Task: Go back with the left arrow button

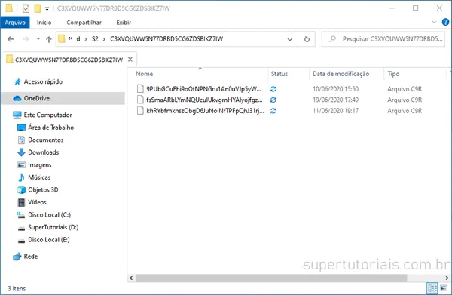Action: 11,39
